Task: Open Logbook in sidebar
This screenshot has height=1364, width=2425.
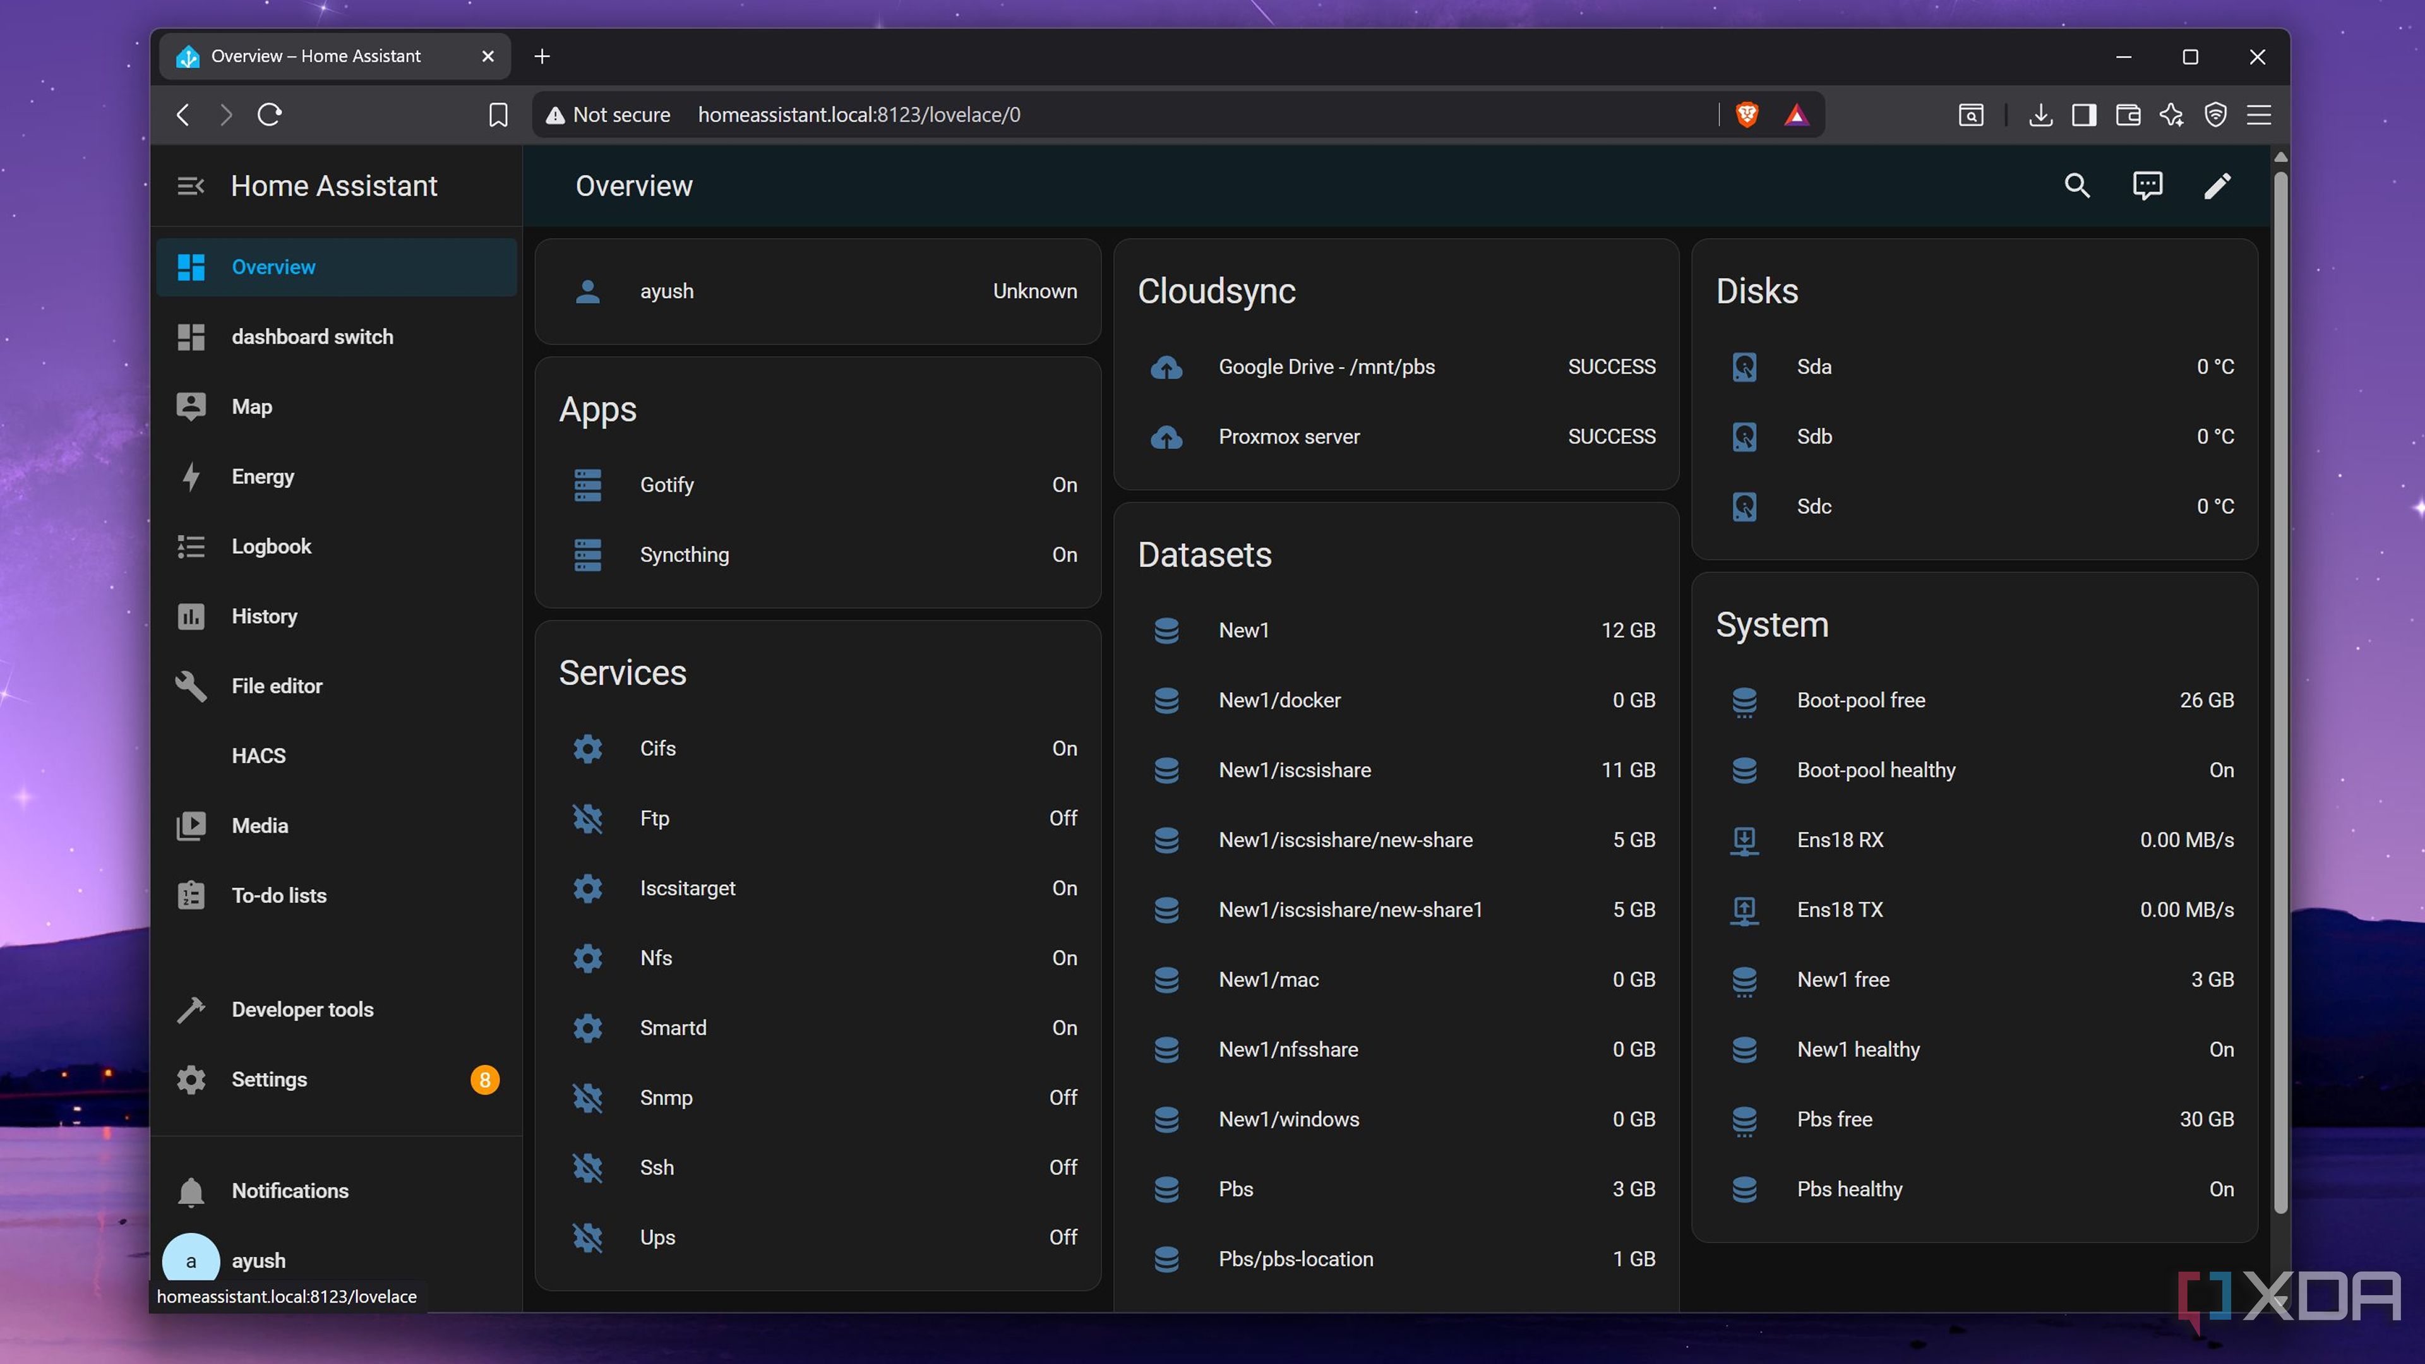Action: click(x=336, y=546)
